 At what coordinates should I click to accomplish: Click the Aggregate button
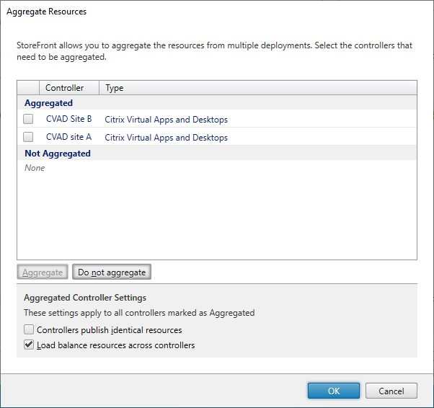click(x=43, y=272)
